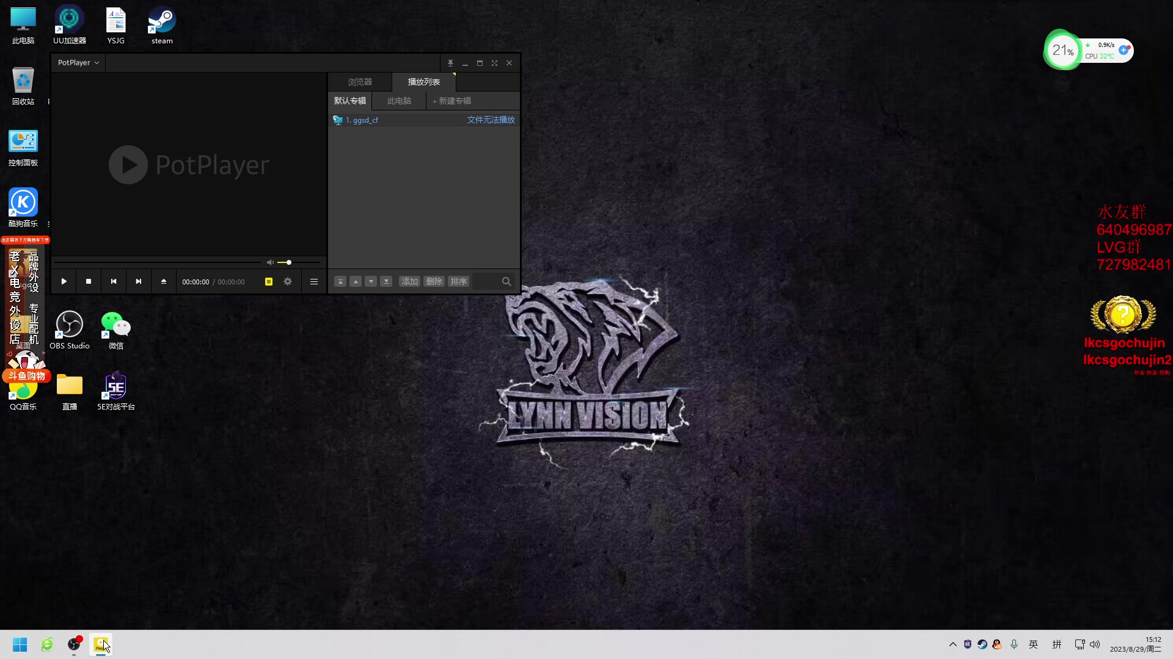This screenshot has width=1173, height=659.
Task: Open the system volume tray icon
Action: pyautogui.click(x=1095, y=644)
